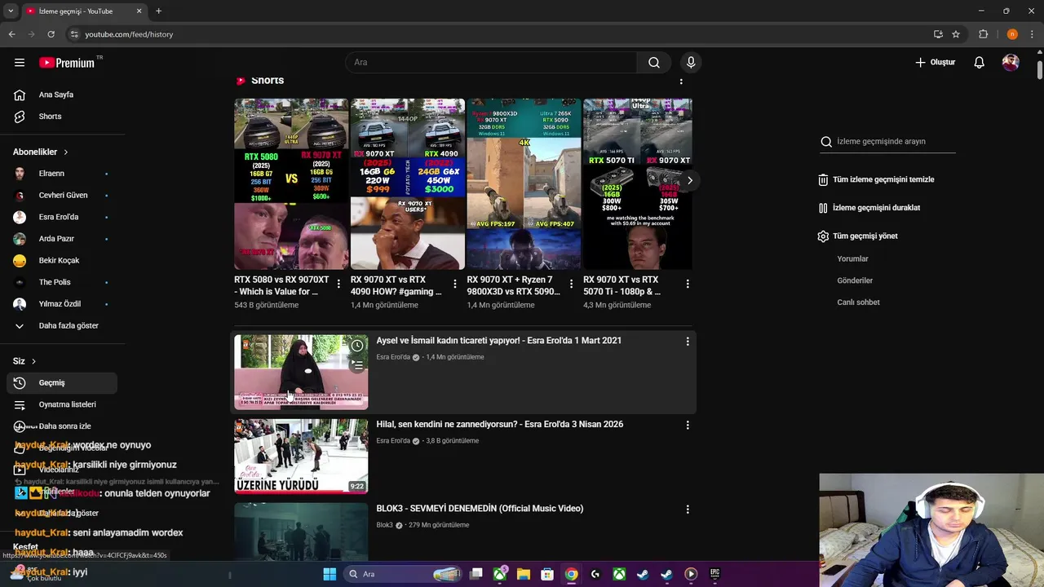Play RX 9070 XT vs RTX 5070 Ti short
Image resolution: width=1044 pixels, height=587 pixels.
(638, 184)
